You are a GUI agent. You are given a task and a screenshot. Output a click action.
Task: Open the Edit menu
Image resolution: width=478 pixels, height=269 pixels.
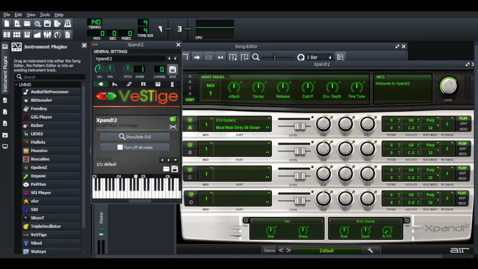pos(18,15)
